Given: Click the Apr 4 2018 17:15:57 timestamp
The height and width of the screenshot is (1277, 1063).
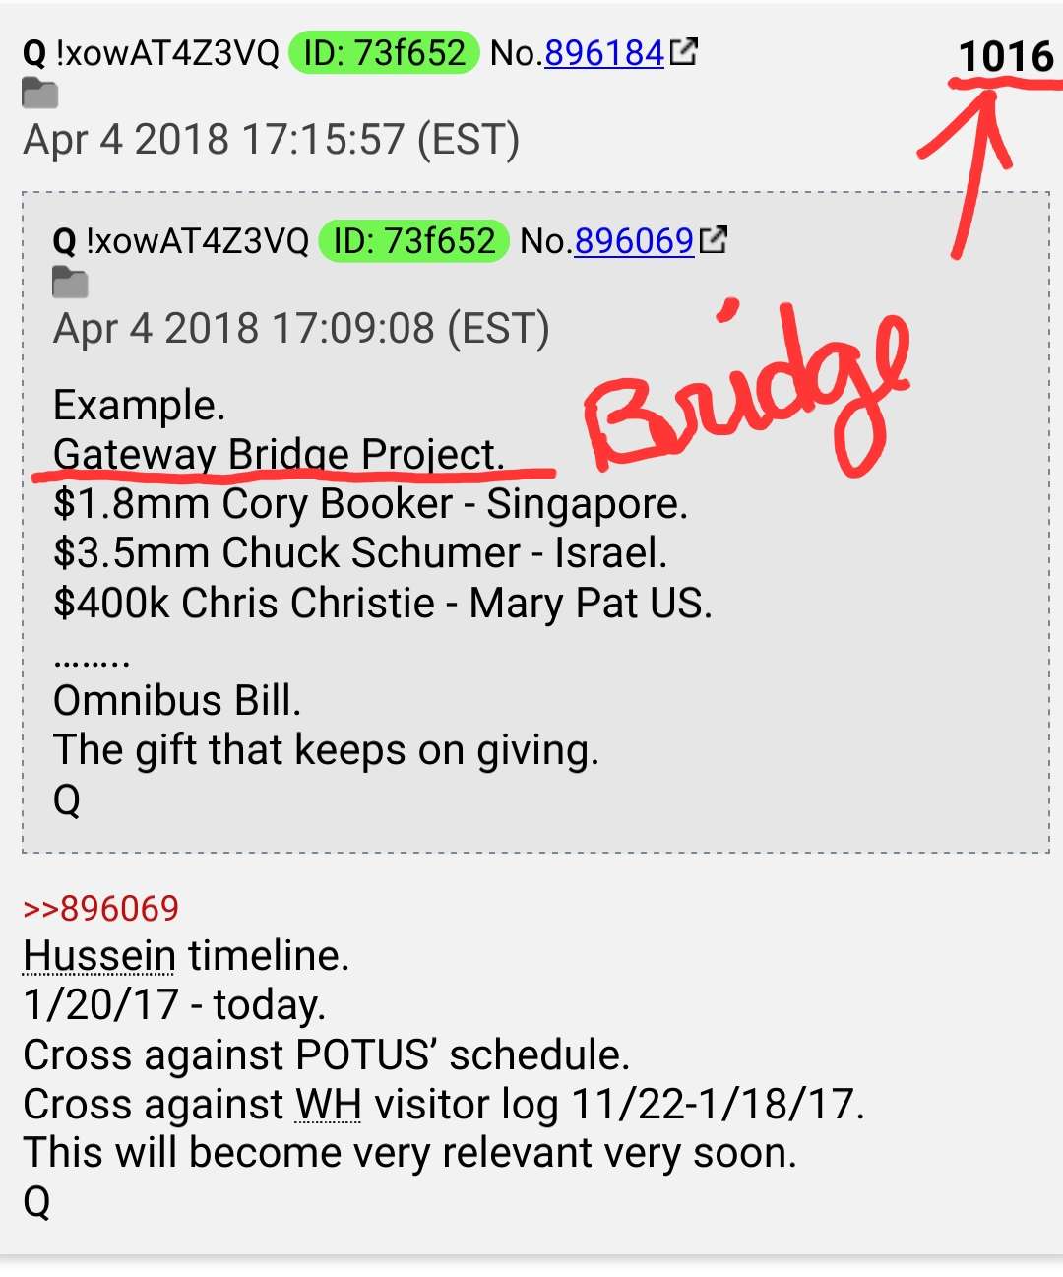Looking at the screenshot, I should click(x=272, y=140).
